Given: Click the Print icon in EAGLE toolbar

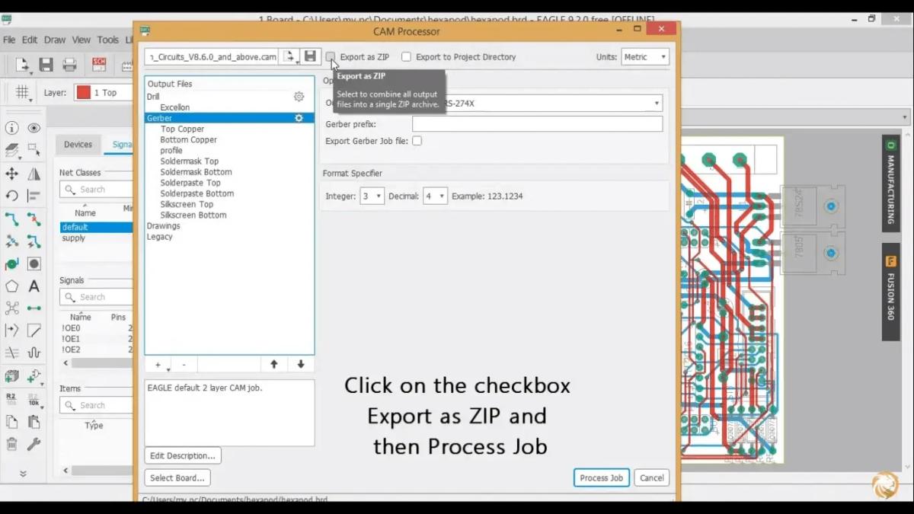Looking at the screenshot, I should [69, 65].
